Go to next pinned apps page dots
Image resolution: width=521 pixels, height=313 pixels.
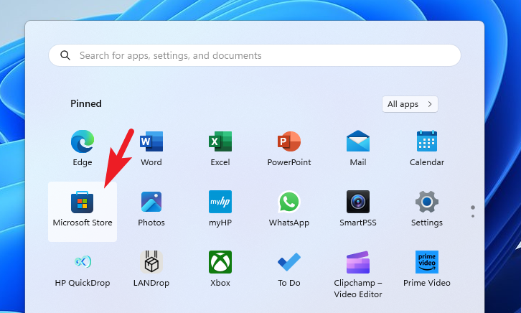click(472, 212)
